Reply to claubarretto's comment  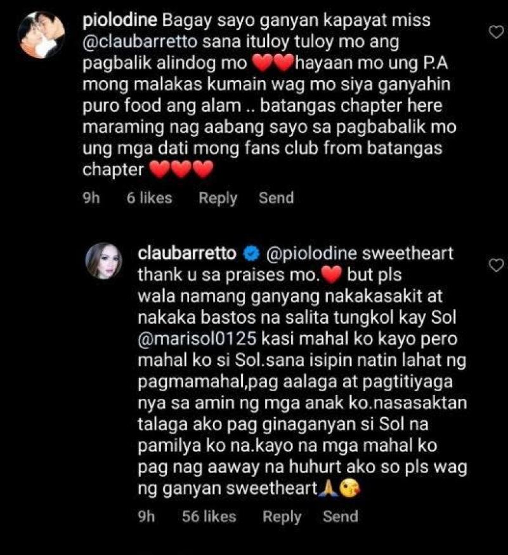282,517
